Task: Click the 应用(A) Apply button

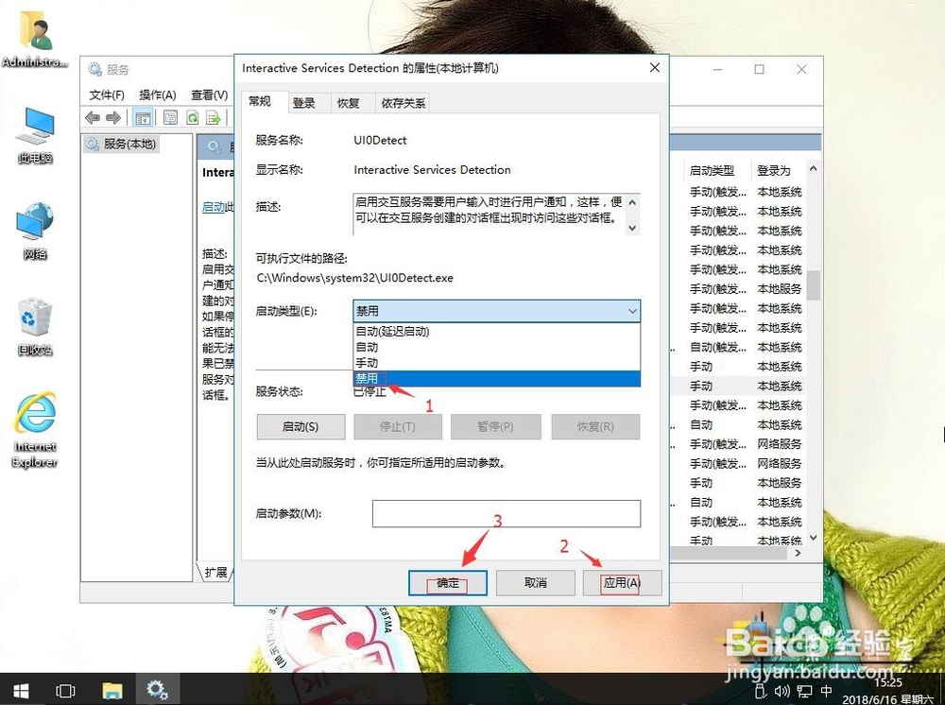Action: tap(622, 583)
